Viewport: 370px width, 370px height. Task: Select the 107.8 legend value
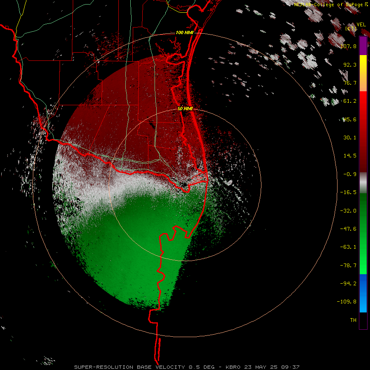(x=348, y=46)
